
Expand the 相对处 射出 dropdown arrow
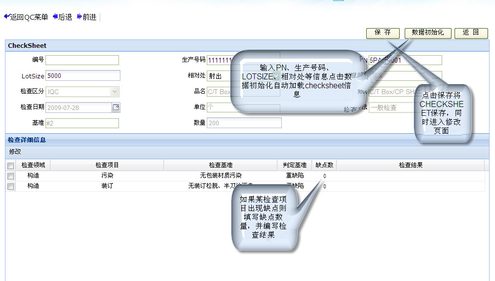tap(276, 76)
